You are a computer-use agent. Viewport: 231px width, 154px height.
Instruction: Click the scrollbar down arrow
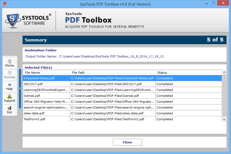coord(224,119)
